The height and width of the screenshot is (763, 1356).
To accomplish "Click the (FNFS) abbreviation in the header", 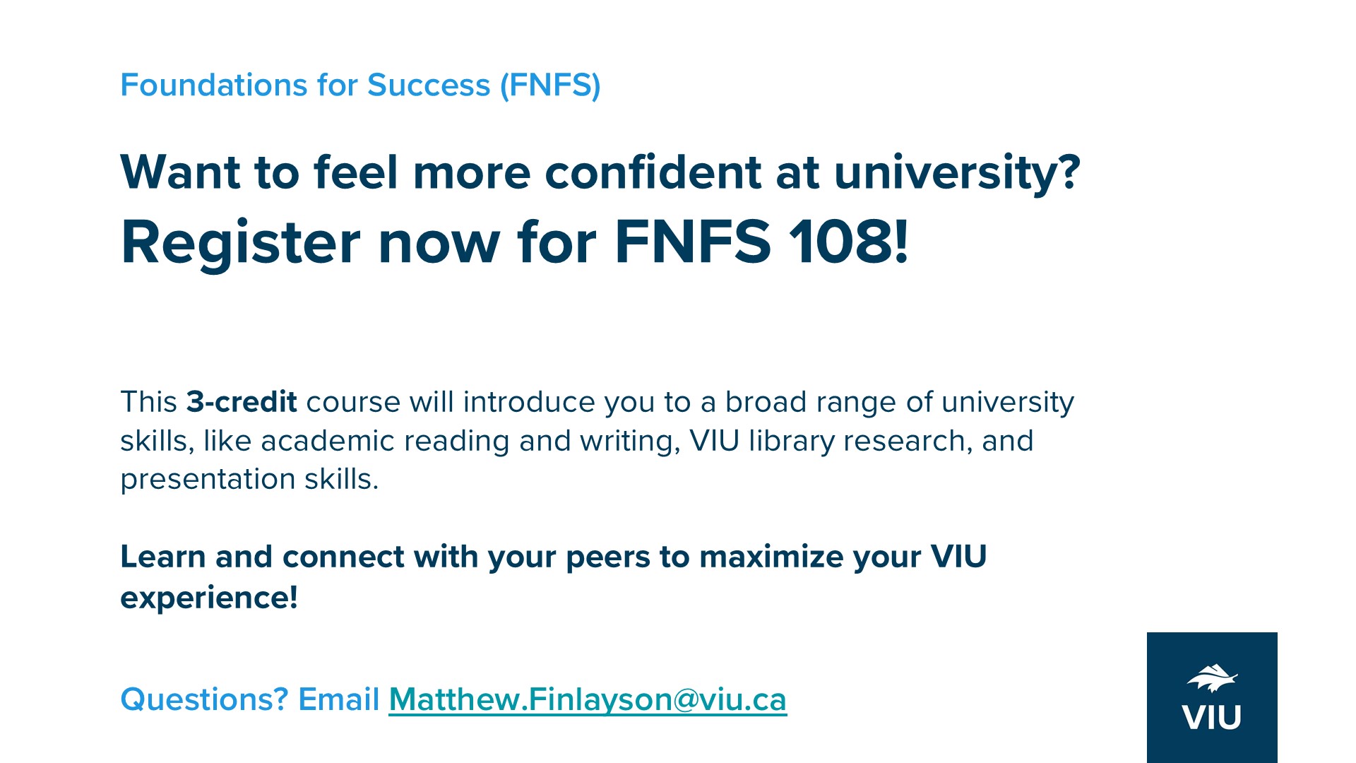I will 550,85.
